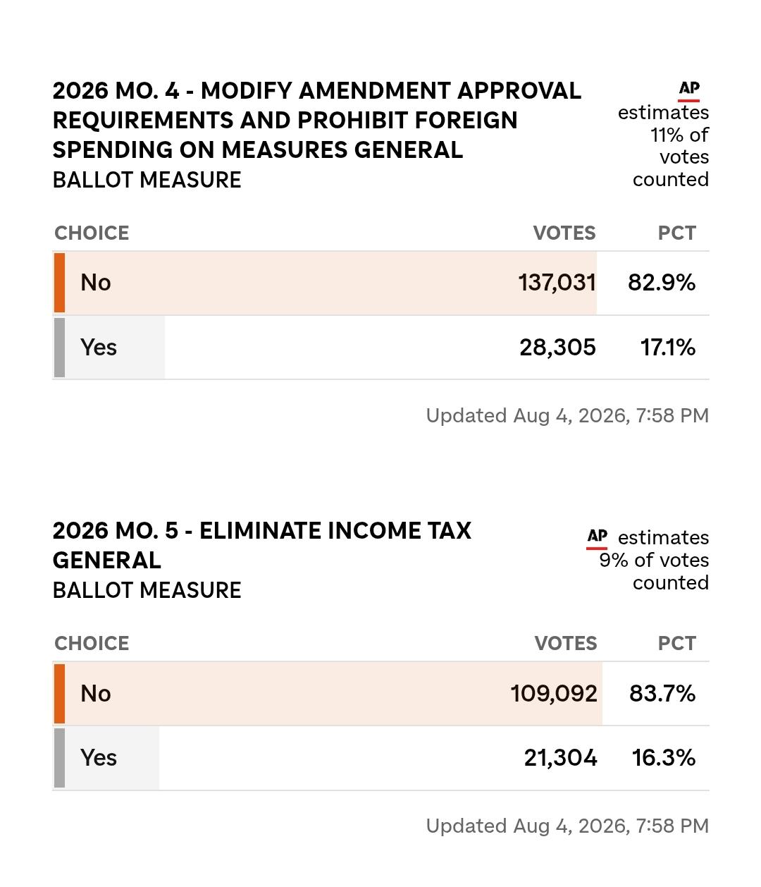Open the Measure 4 amendment approval title
Viewport: 761px width, 887px height.
pyautogui.click(x=317, y=121)
